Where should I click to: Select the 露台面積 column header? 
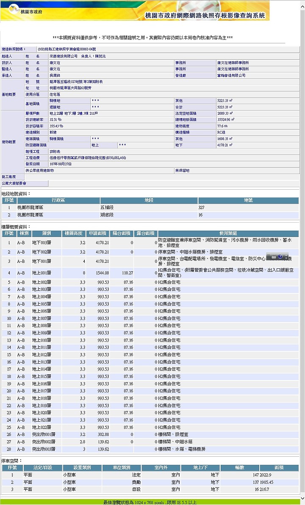(x=145, y=234)
